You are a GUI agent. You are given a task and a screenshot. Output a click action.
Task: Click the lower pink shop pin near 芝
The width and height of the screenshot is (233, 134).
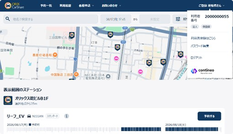click(x=140, y=72)
